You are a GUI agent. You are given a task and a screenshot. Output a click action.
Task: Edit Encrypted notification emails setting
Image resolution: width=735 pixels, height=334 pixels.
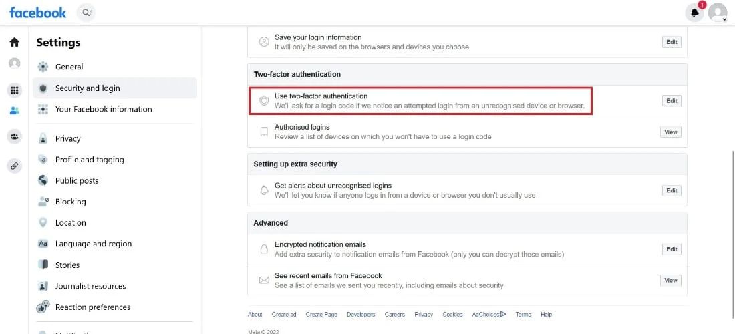click(x=672, y=249)
